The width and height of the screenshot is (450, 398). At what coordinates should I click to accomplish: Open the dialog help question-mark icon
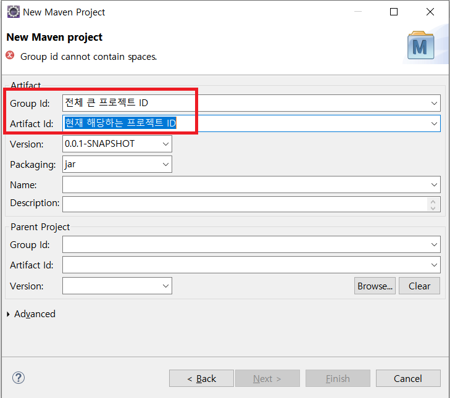click(x=19, y=378)
